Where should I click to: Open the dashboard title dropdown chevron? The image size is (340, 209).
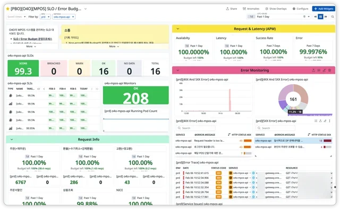coord(86,9)
